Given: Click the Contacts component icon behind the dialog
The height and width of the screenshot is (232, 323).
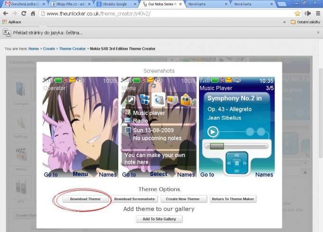Looking at the screenshot, I should pos(21,89).
